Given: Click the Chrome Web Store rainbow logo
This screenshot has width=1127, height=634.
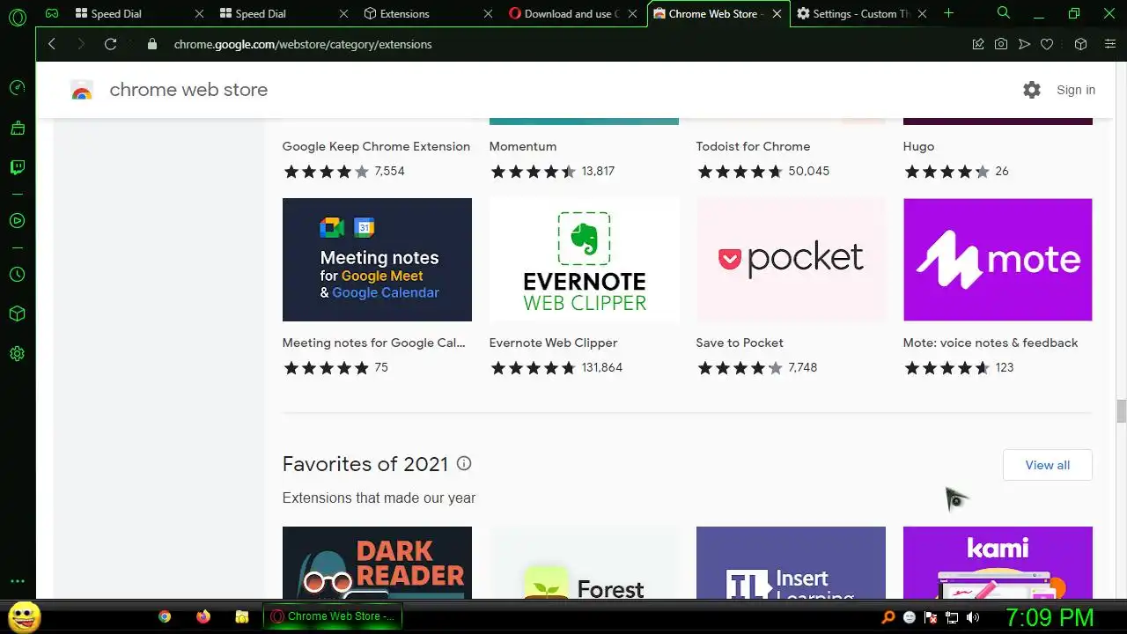Looking at the screenshot, I should (82, 90).
